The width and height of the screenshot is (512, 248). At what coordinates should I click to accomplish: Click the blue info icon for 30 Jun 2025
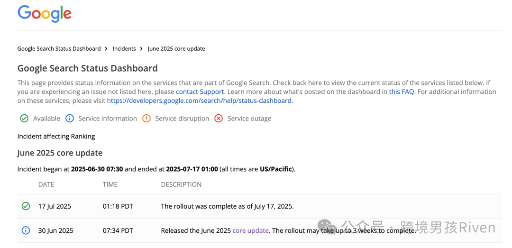pos(26,230)
